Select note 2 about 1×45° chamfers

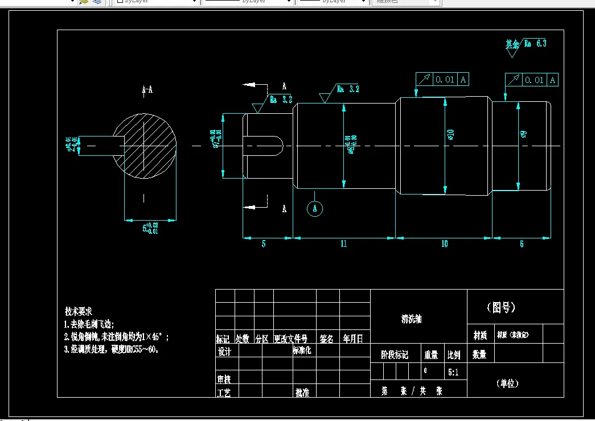click(x=116, y=337)
